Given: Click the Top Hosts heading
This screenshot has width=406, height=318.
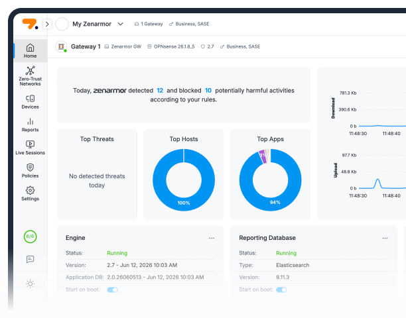Looking at the screenshot, I should pos(184,139).
